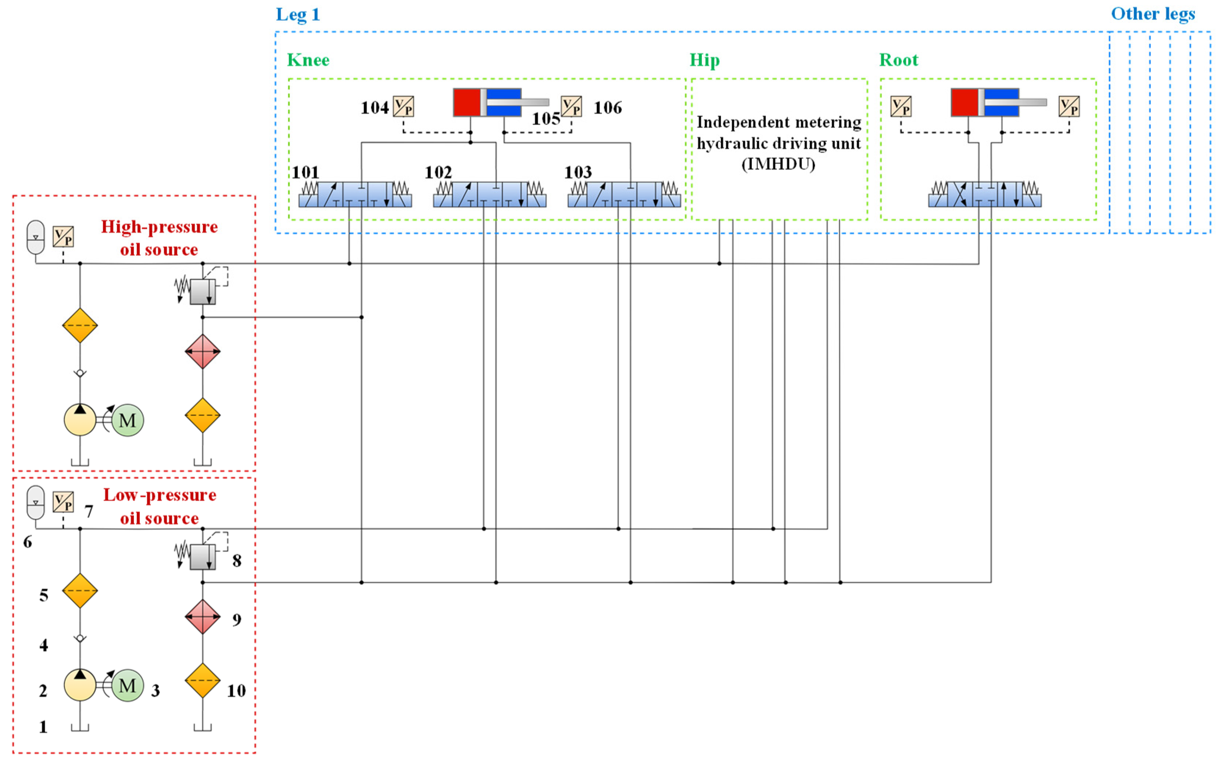1221x766 pixels.
Task: Click pressure sensor labeled 106
Action: tap(571, 107)
